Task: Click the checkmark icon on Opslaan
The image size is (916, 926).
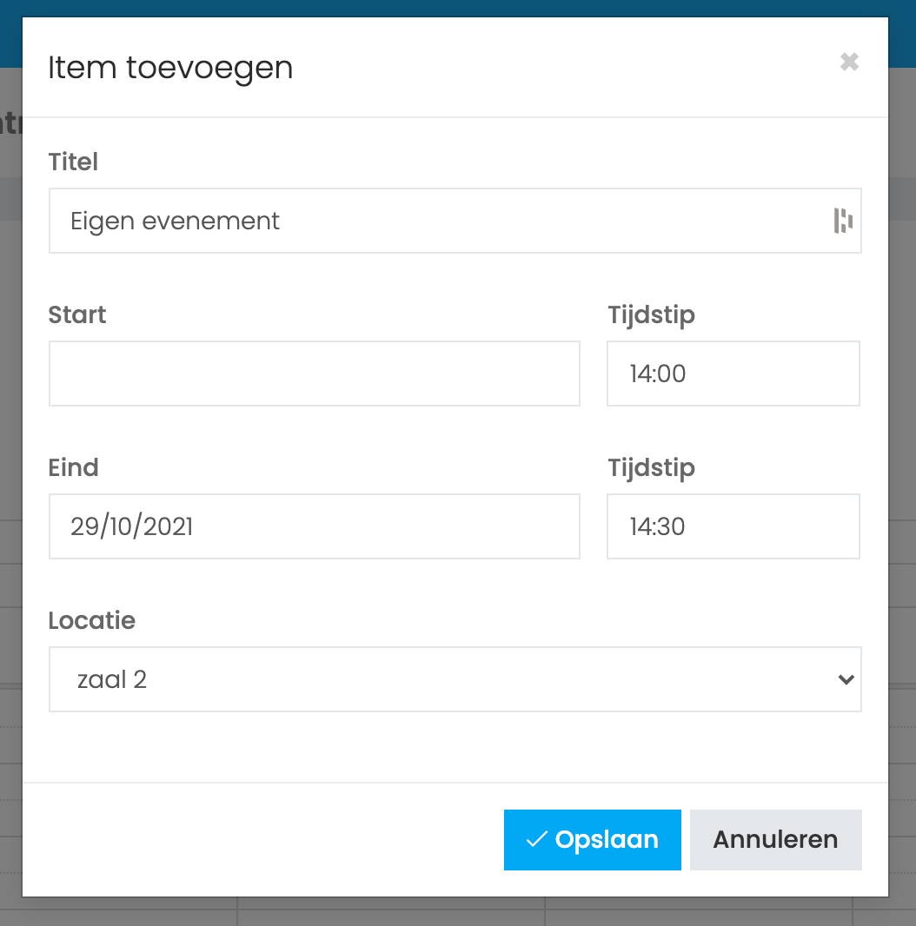Action: pos(536,839)
